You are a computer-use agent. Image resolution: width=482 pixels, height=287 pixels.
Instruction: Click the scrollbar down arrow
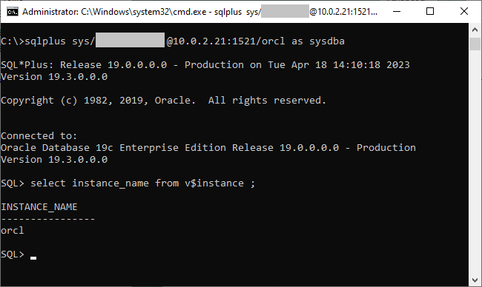[475, 280]
